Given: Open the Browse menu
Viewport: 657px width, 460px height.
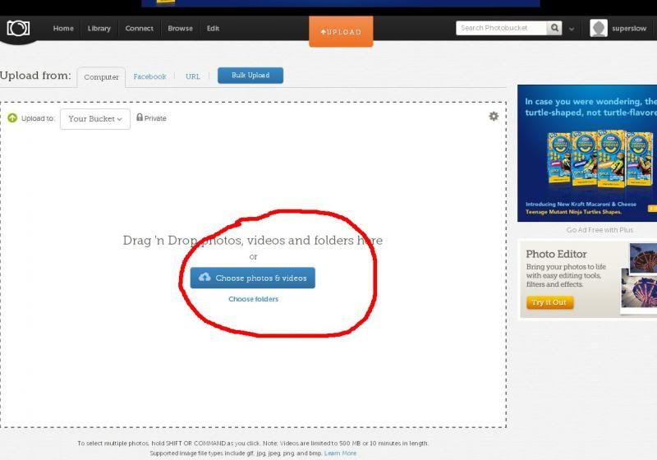Looking at the screenshot, I should (180, 29).
